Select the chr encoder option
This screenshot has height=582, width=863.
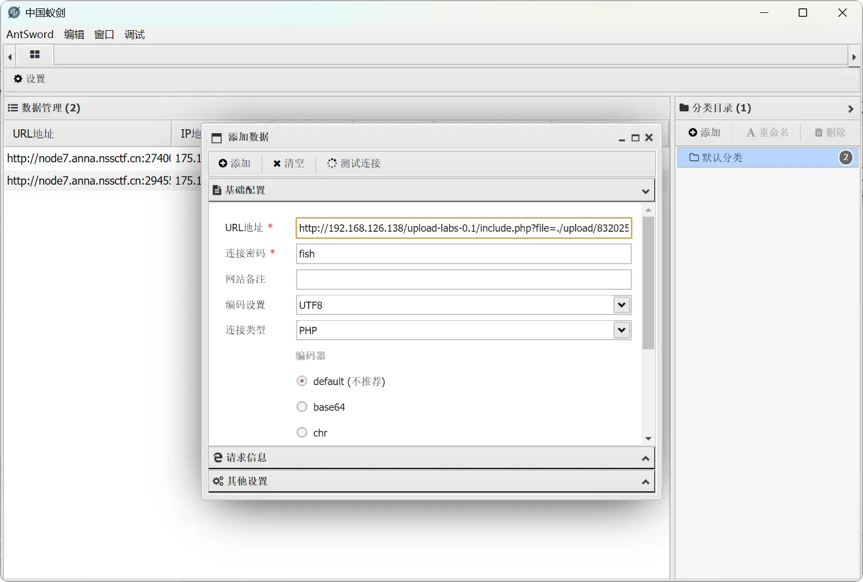coord(302,433)
